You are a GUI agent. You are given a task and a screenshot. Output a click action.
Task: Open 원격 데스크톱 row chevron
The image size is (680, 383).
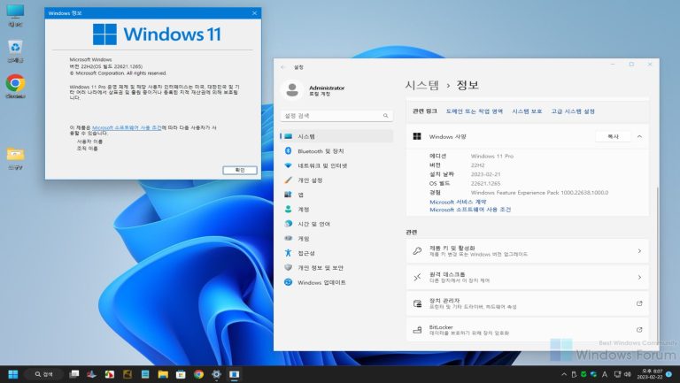[639, 277]
